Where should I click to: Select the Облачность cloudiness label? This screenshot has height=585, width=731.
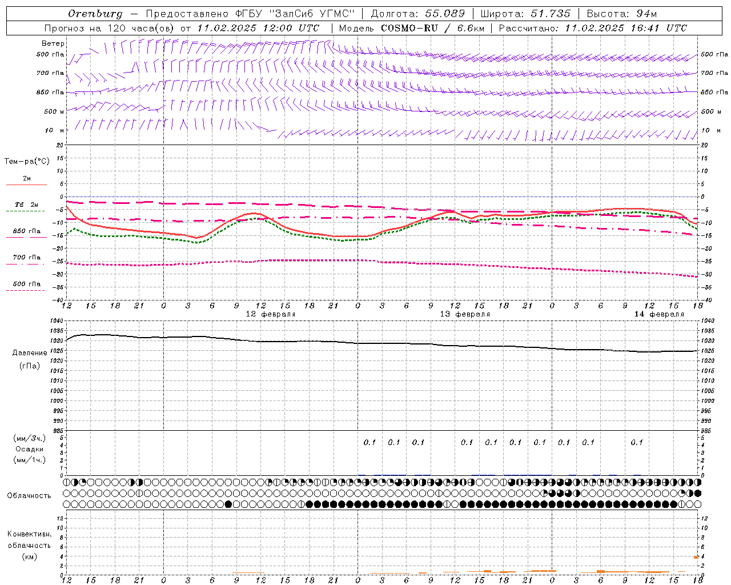[29, 496]
